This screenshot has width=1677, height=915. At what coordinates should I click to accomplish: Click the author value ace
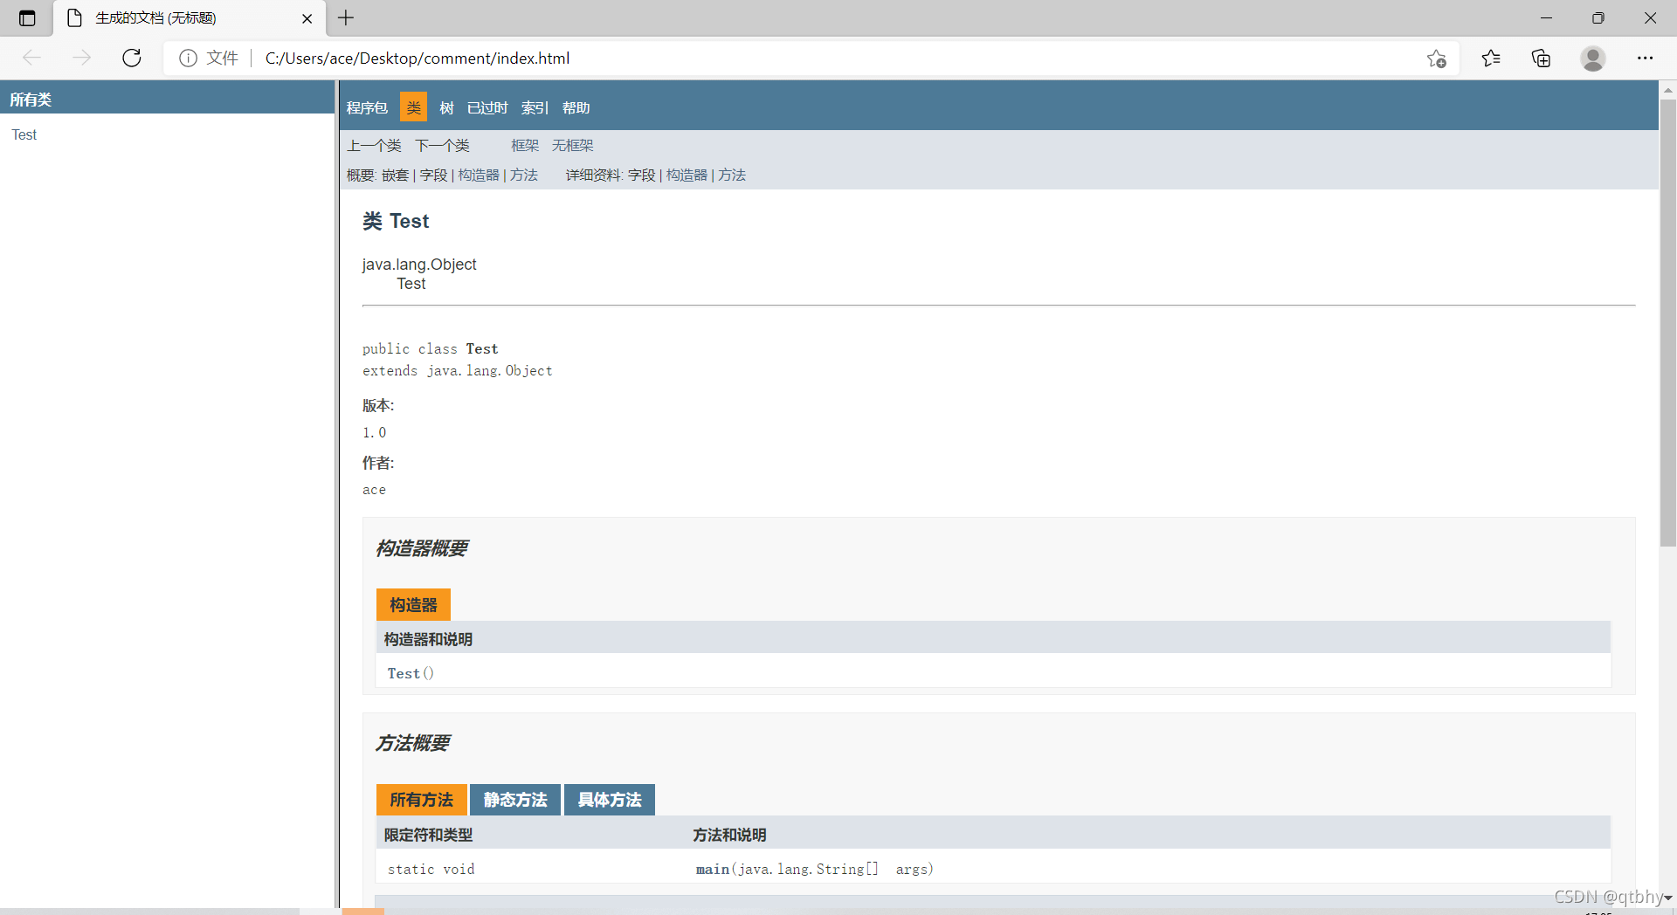(374, 490)
